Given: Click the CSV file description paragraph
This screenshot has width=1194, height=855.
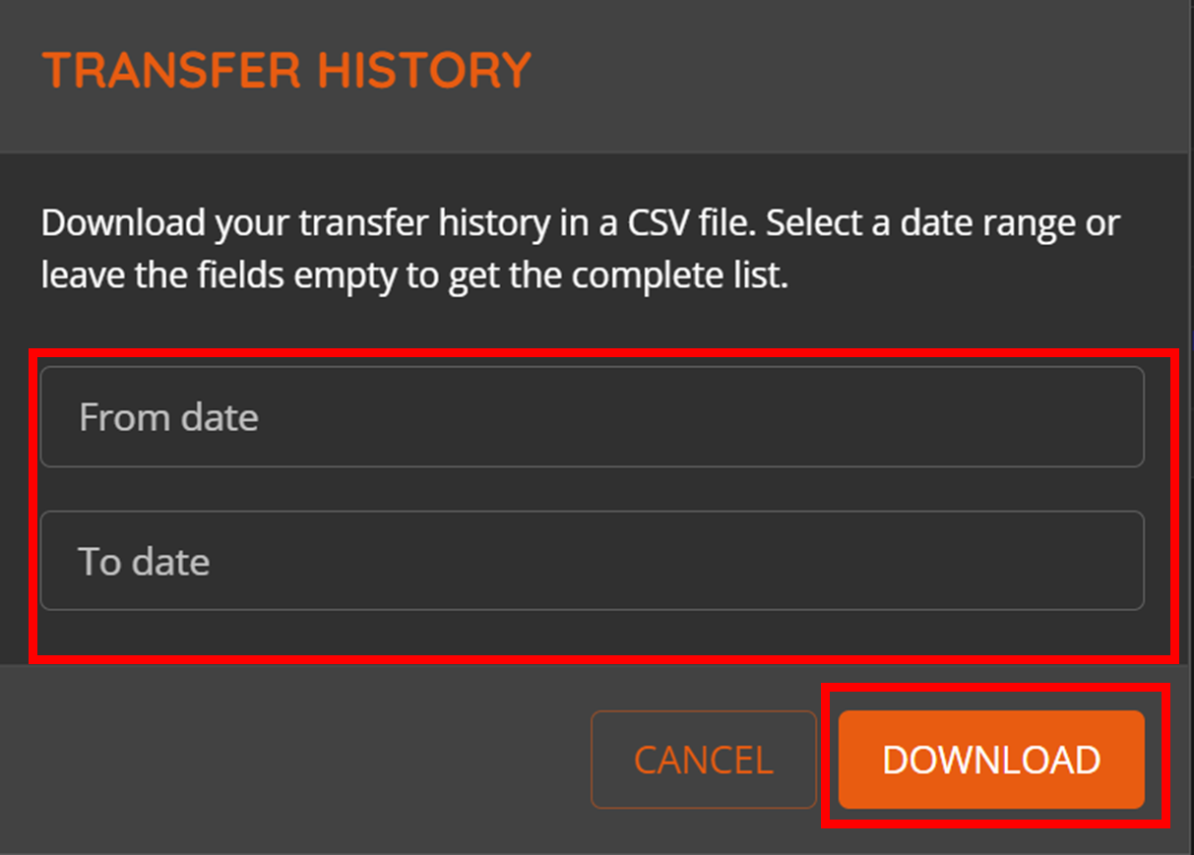Looking at the screenshot, I should pyautogui.click(x=581, y=250).
